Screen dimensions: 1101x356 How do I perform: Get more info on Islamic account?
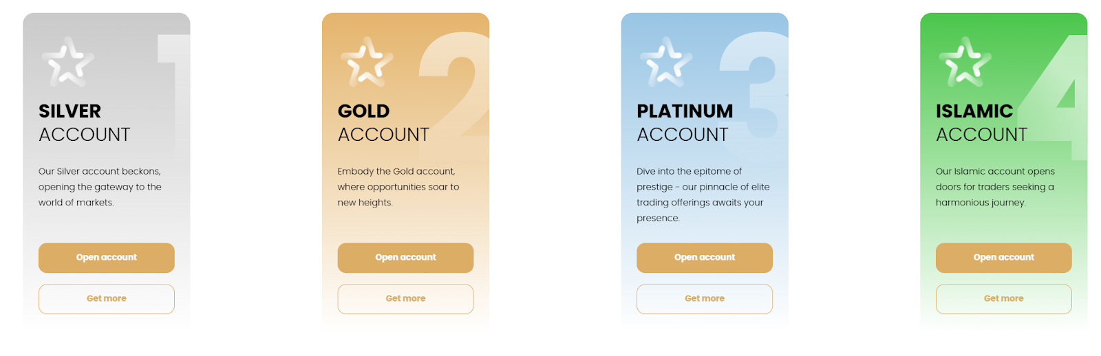tap(1004, 299)
